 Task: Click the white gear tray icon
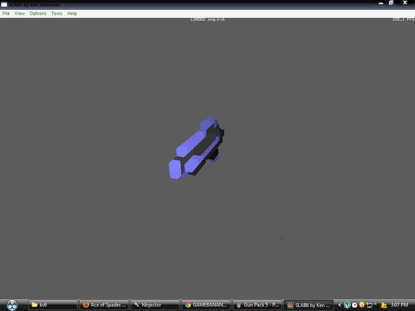coord(355,305)
